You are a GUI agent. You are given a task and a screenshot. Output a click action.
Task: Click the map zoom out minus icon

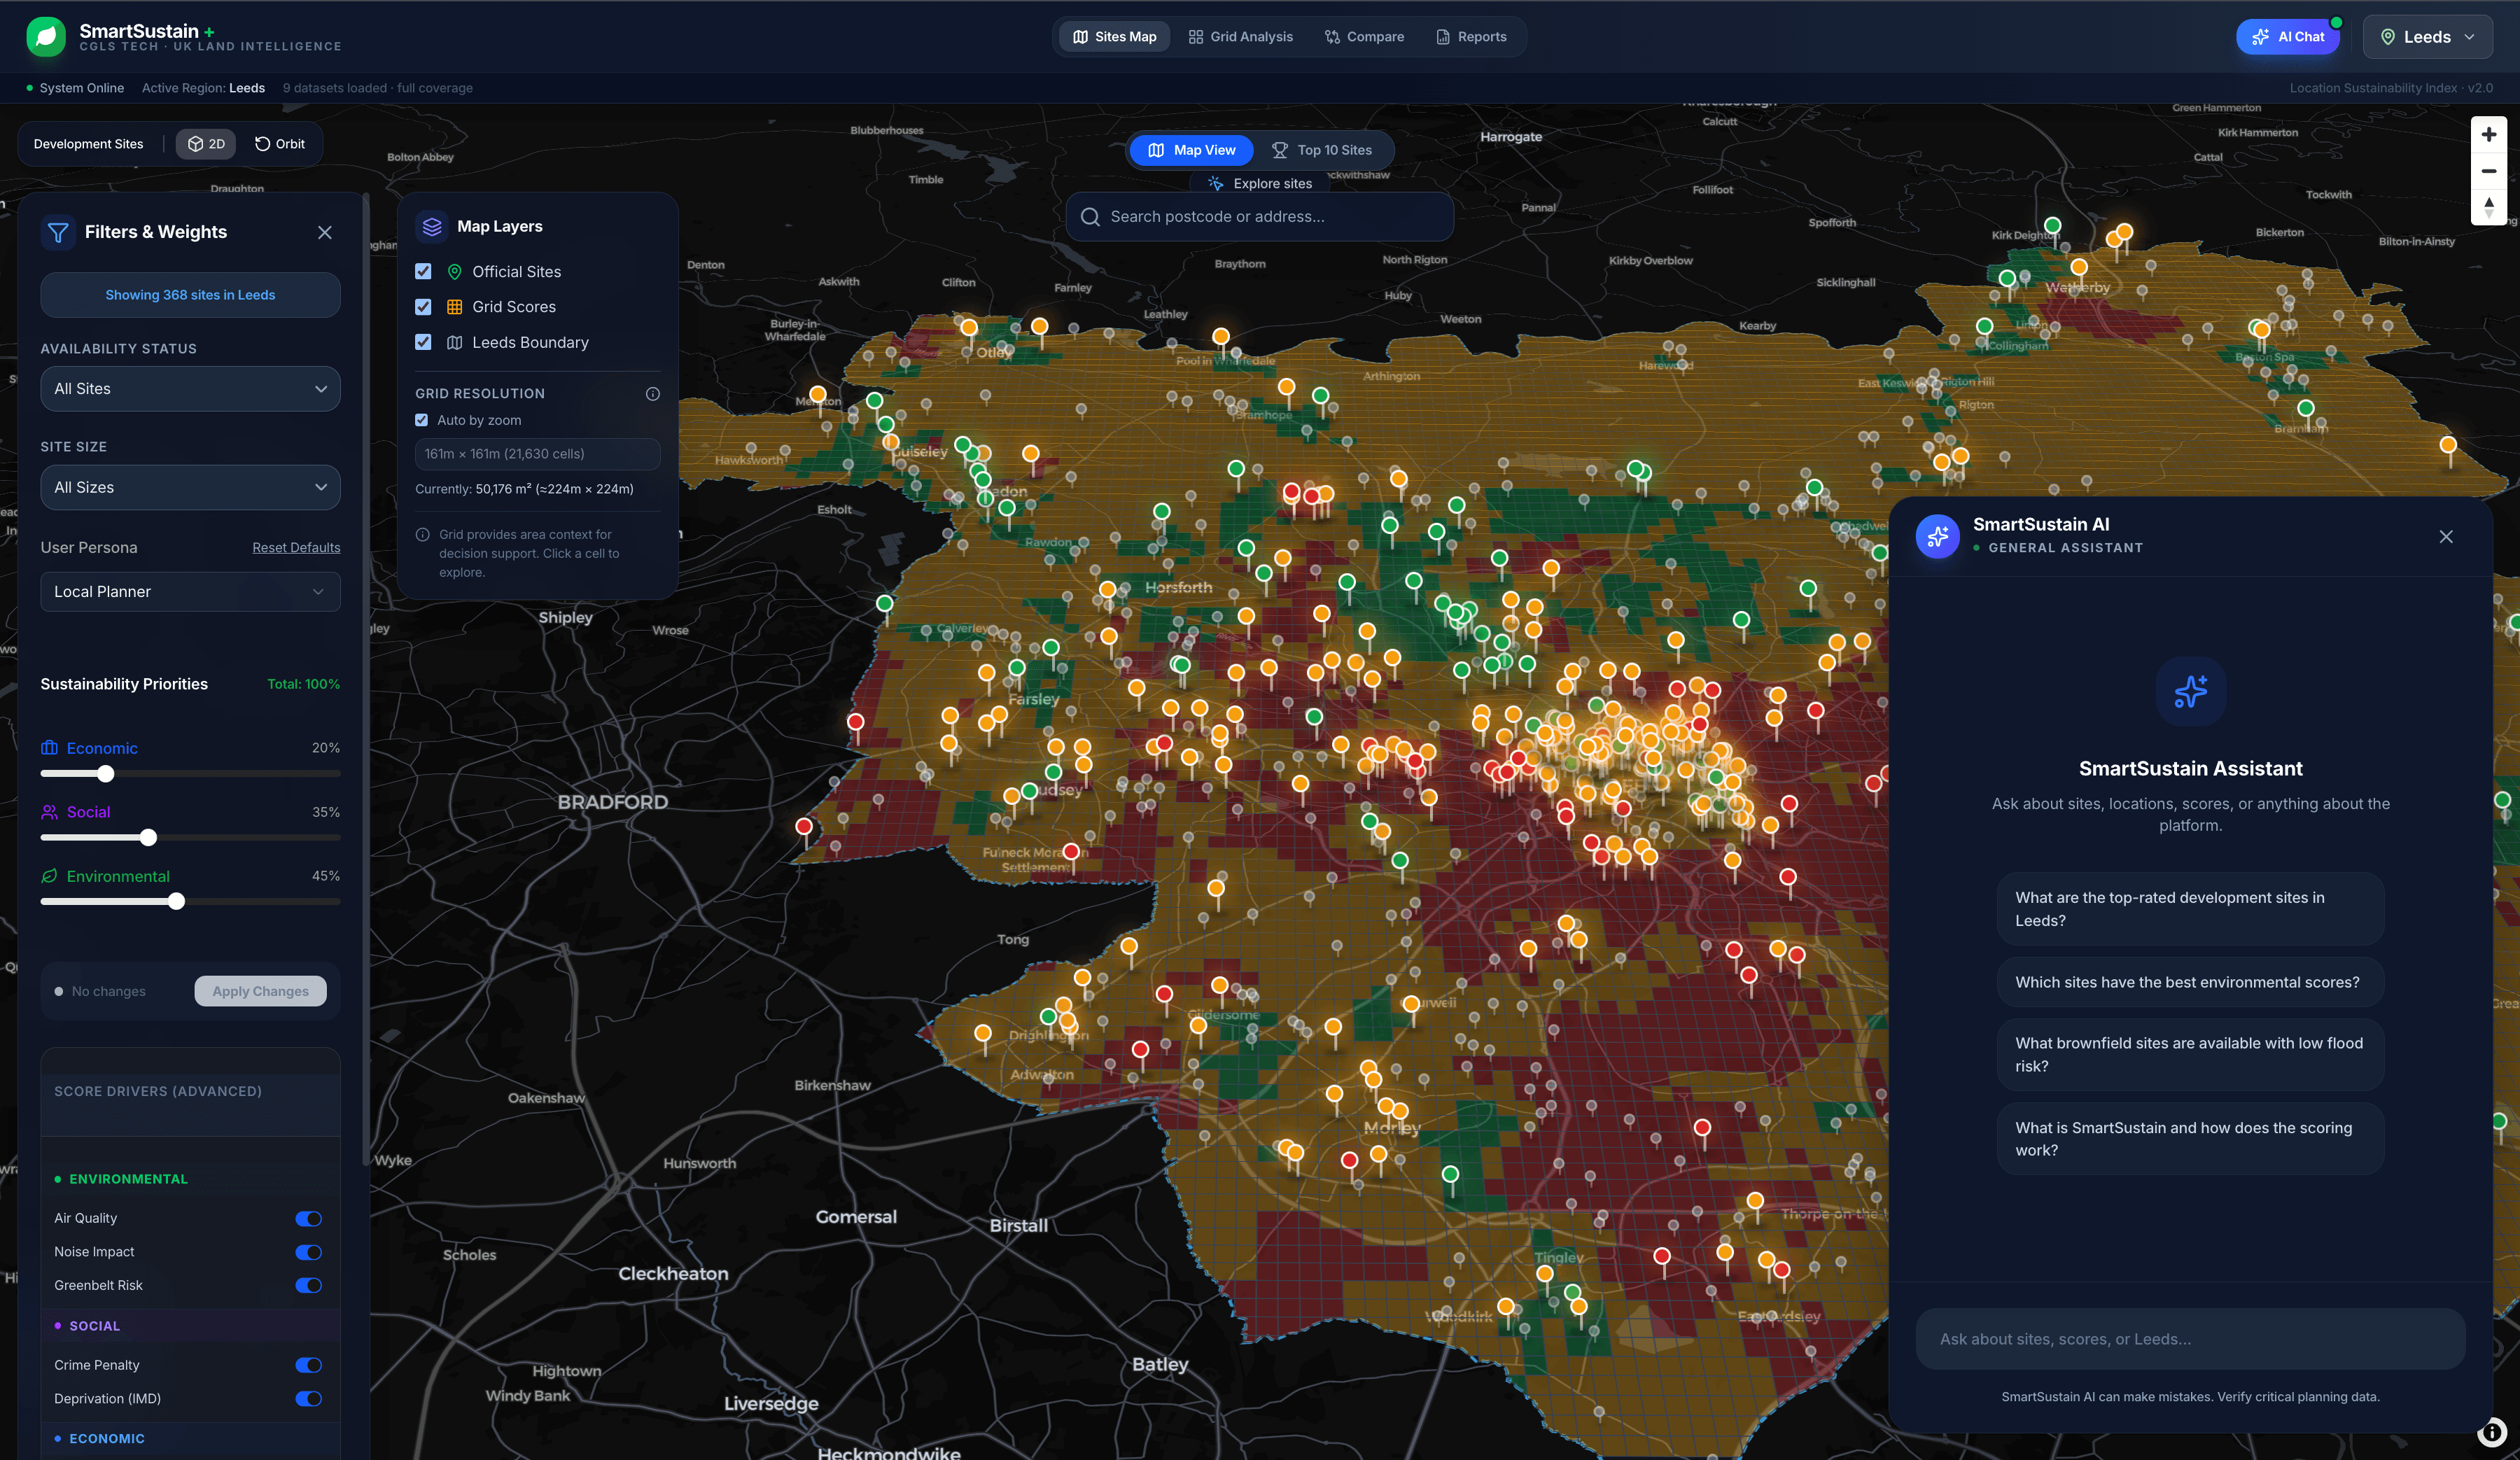coord(2488,171)
